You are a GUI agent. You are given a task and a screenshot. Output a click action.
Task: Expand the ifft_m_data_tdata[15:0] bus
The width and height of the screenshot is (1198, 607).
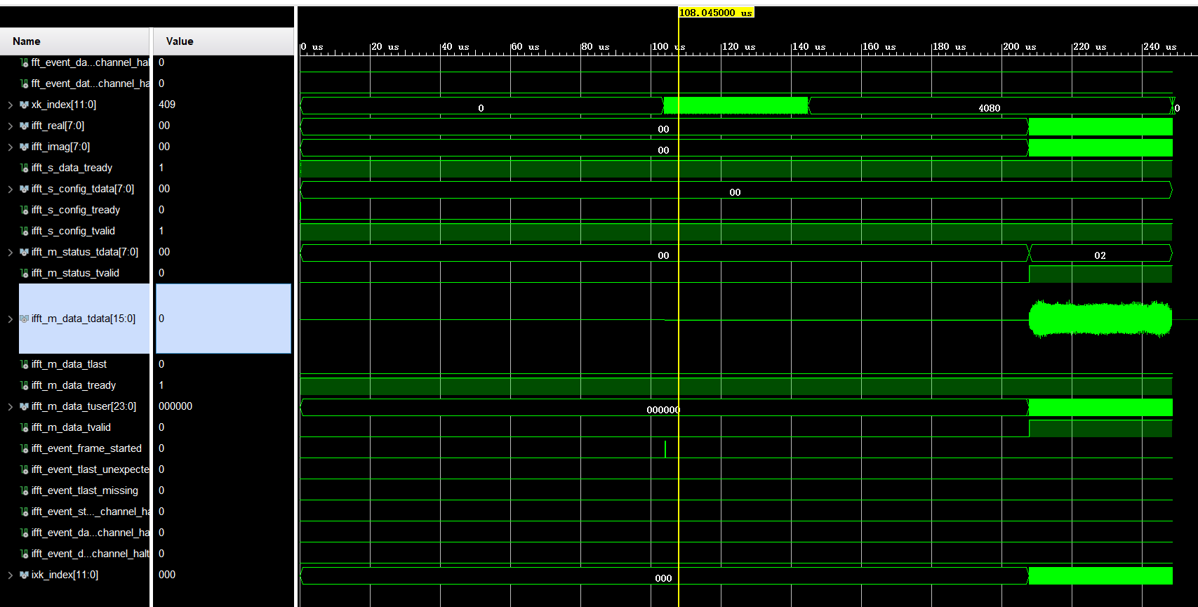tap(10, 319)
